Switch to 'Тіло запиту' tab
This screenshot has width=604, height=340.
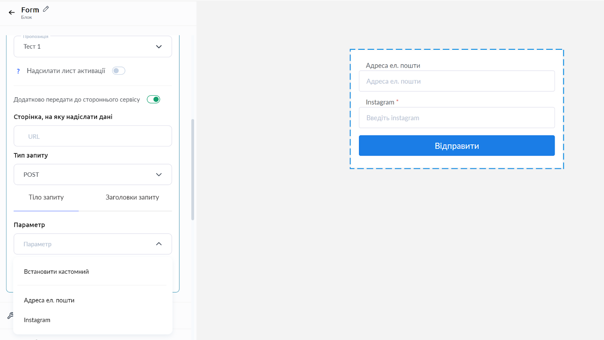point(46,198)
